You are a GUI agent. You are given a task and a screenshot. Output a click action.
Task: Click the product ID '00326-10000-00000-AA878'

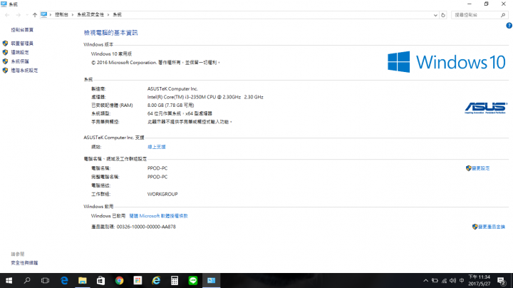[146, 227]
